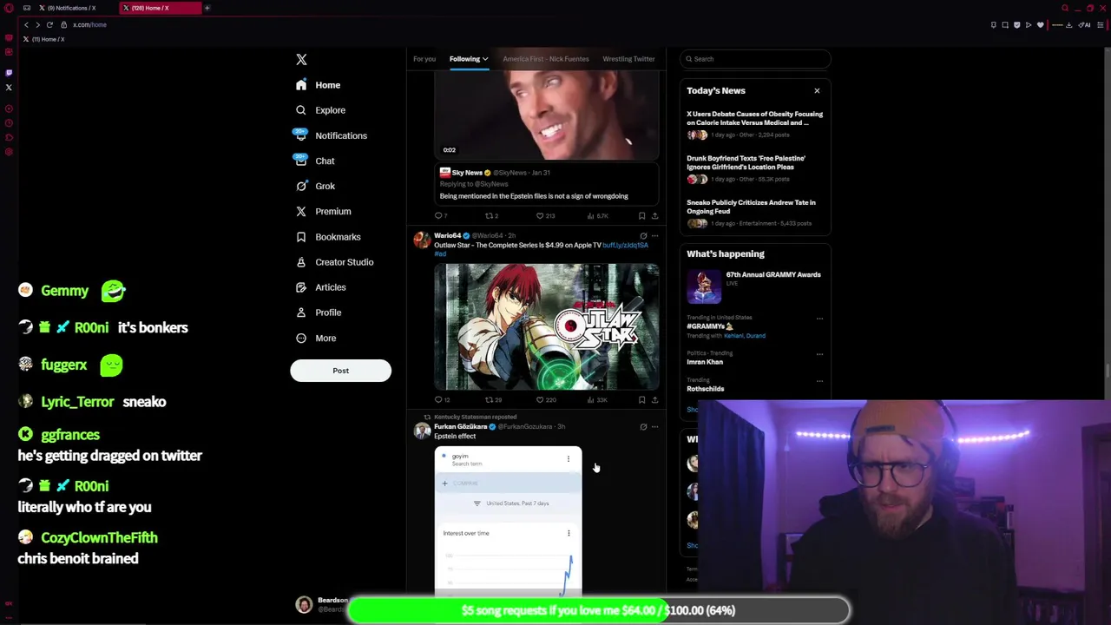
Task: Open three-dot menu for Imran Khan trend
Action: [819, 354]
